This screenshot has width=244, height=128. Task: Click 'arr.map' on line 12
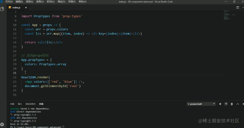pos(53,34)
